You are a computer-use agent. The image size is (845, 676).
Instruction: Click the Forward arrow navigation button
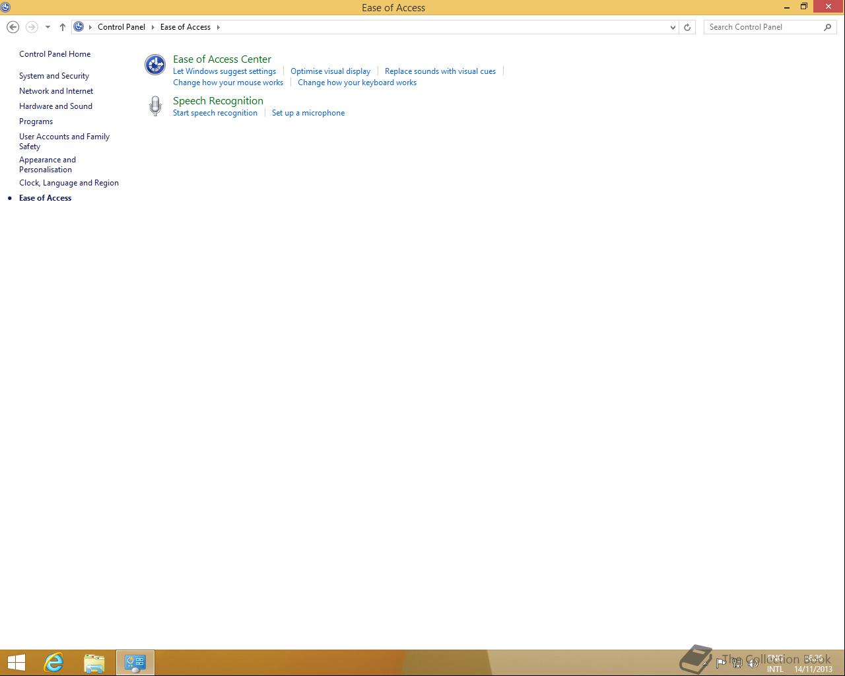32,27
